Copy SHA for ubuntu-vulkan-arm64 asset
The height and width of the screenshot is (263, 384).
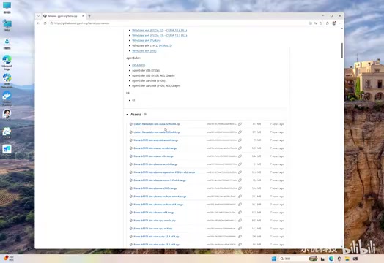240,197
